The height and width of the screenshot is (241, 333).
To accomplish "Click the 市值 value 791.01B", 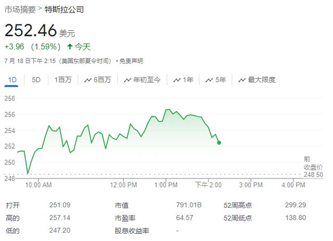I will (189, 205).
